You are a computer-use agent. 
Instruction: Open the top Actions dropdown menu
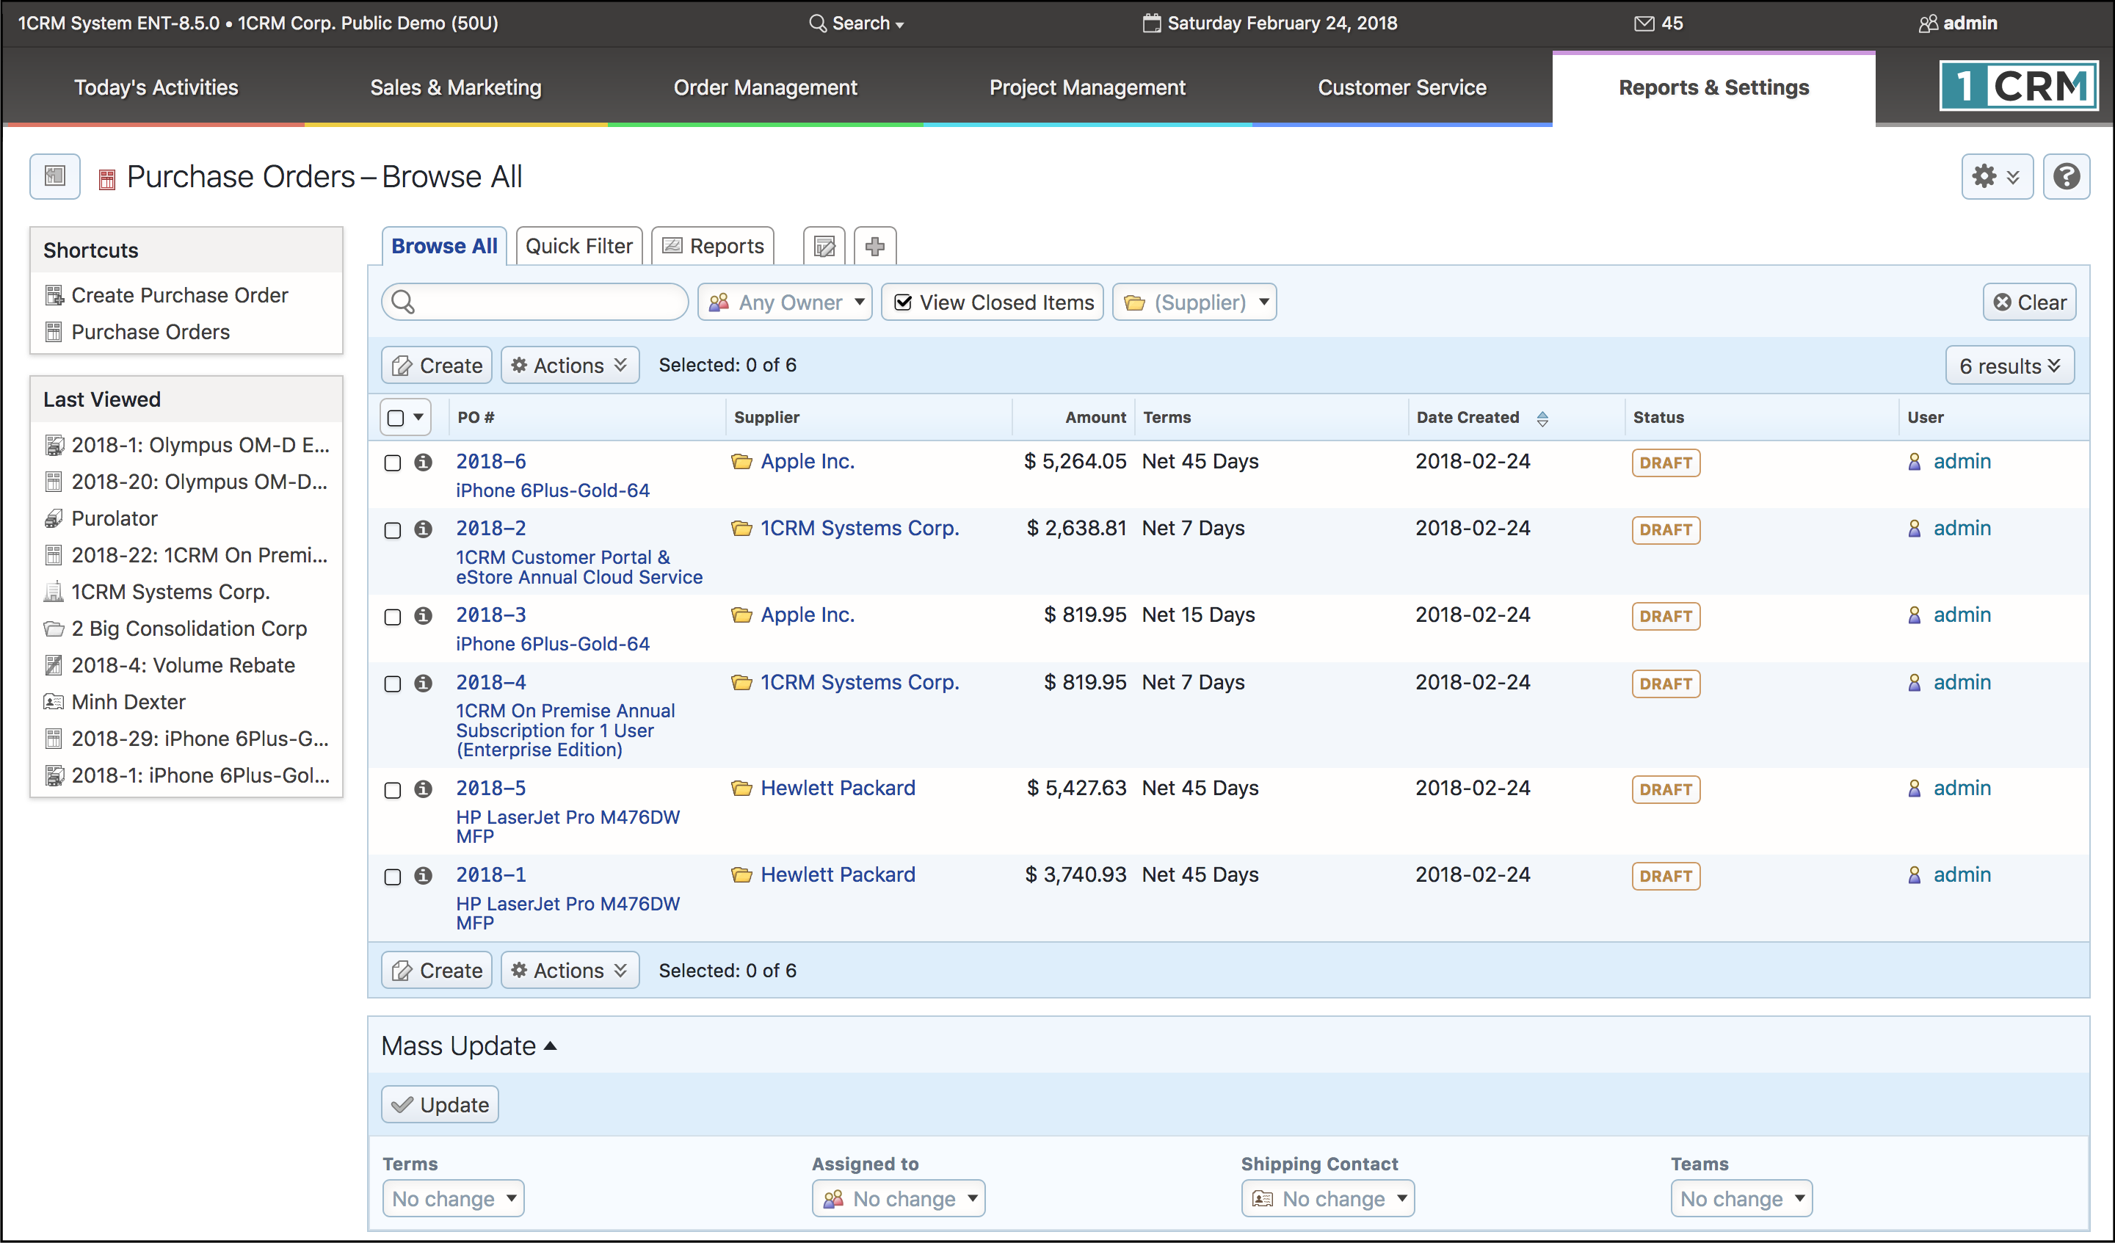pyautogui.click(x=570, y=365)
